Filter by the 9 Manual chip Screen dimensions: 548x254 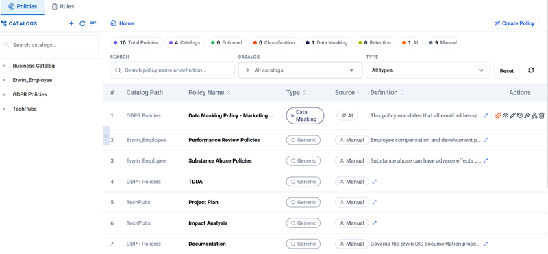(443, 42)
